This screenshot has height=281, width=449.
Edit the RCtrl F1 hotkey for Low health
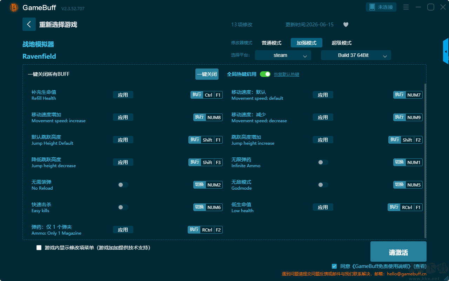405,207
